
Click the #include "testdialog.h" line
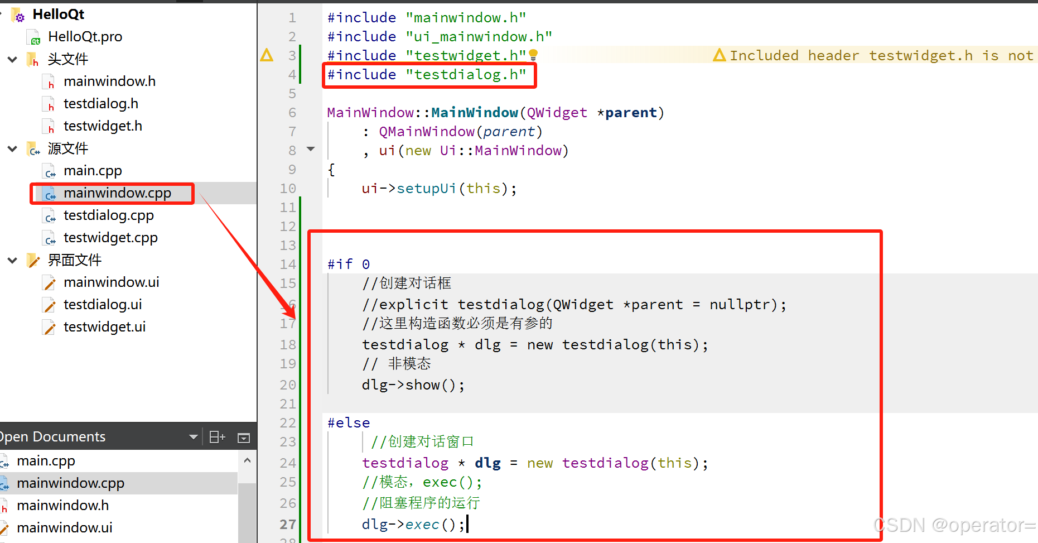[x=427, y=75]
